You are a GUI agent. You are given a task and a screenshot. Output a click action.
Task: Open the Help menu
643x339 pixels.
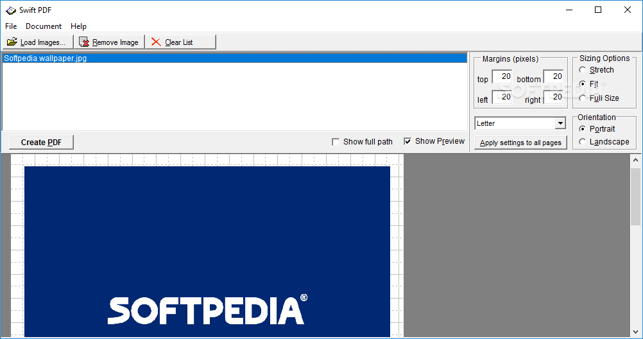78,26
